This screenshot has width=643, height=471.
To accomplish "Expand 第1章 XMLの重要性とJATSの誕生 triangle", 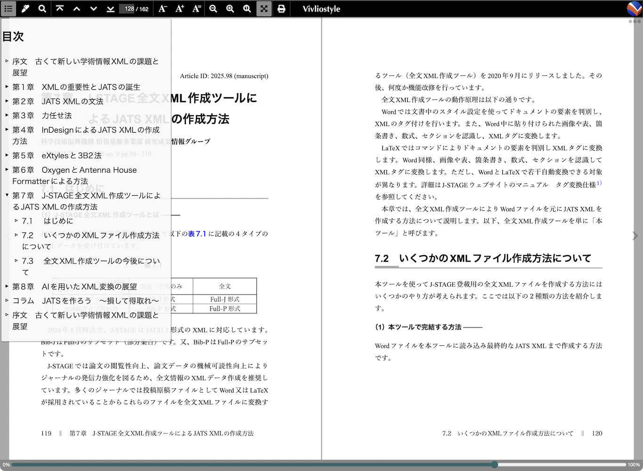I will (7, 87).
